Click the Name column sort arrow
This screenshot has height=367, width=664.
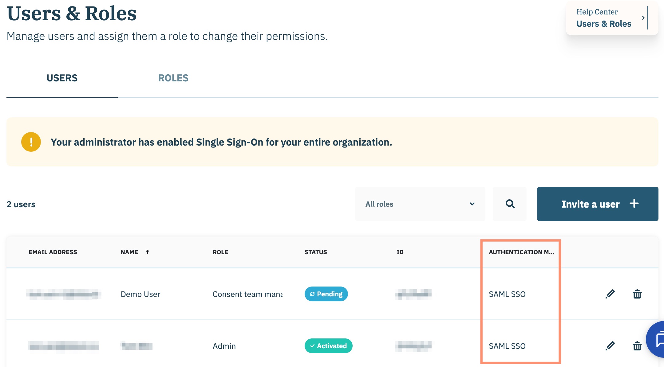coord(148,252)
